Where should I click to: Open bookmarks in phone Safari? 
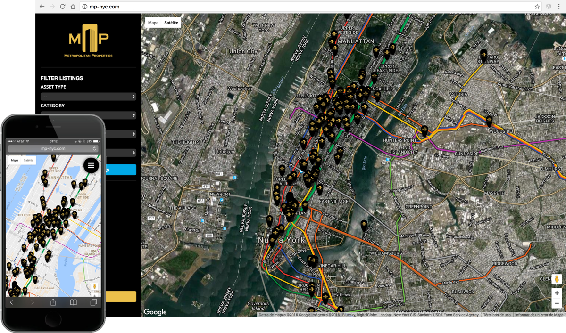[74, 302]
